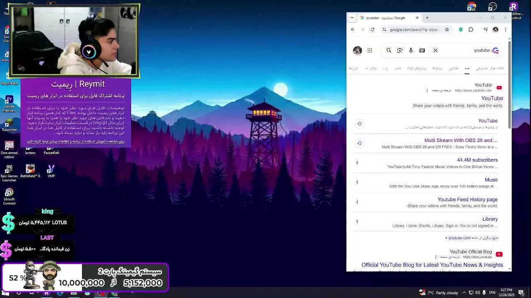Open the Music sitelink

tap(491, 180)
